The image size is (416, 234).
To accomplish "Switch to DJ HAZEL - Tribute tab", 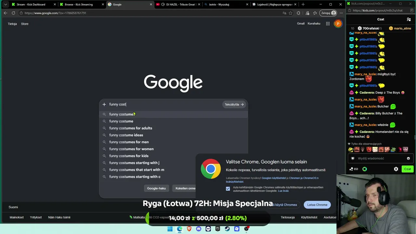I will coord(178,4).
